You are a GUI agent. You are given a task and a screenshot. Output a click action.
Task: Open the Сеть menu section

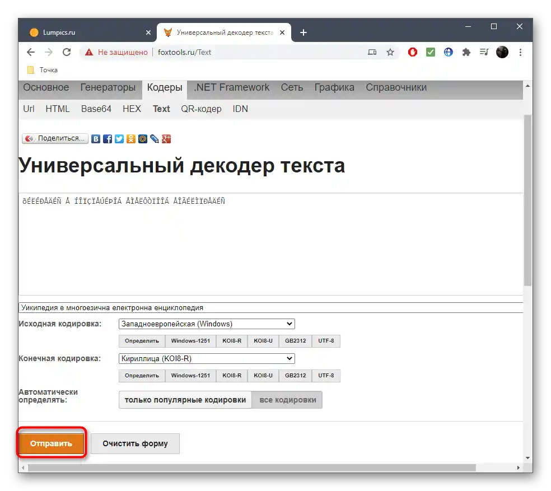tap(292, 87)
